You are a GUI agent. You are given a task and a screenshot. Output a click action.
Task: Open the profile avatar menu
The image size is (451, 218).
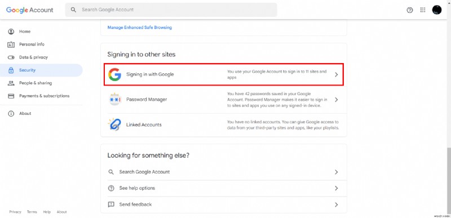[436, 10]
